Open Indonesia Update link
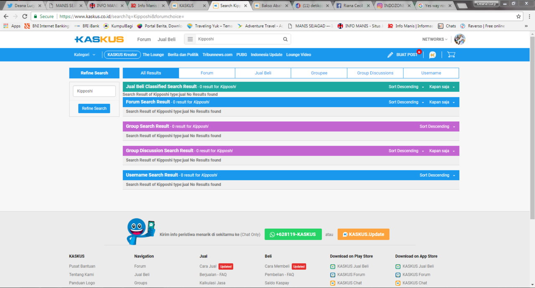Image resolution: width=535 pixels, height=288 pixels. (267, 55)
